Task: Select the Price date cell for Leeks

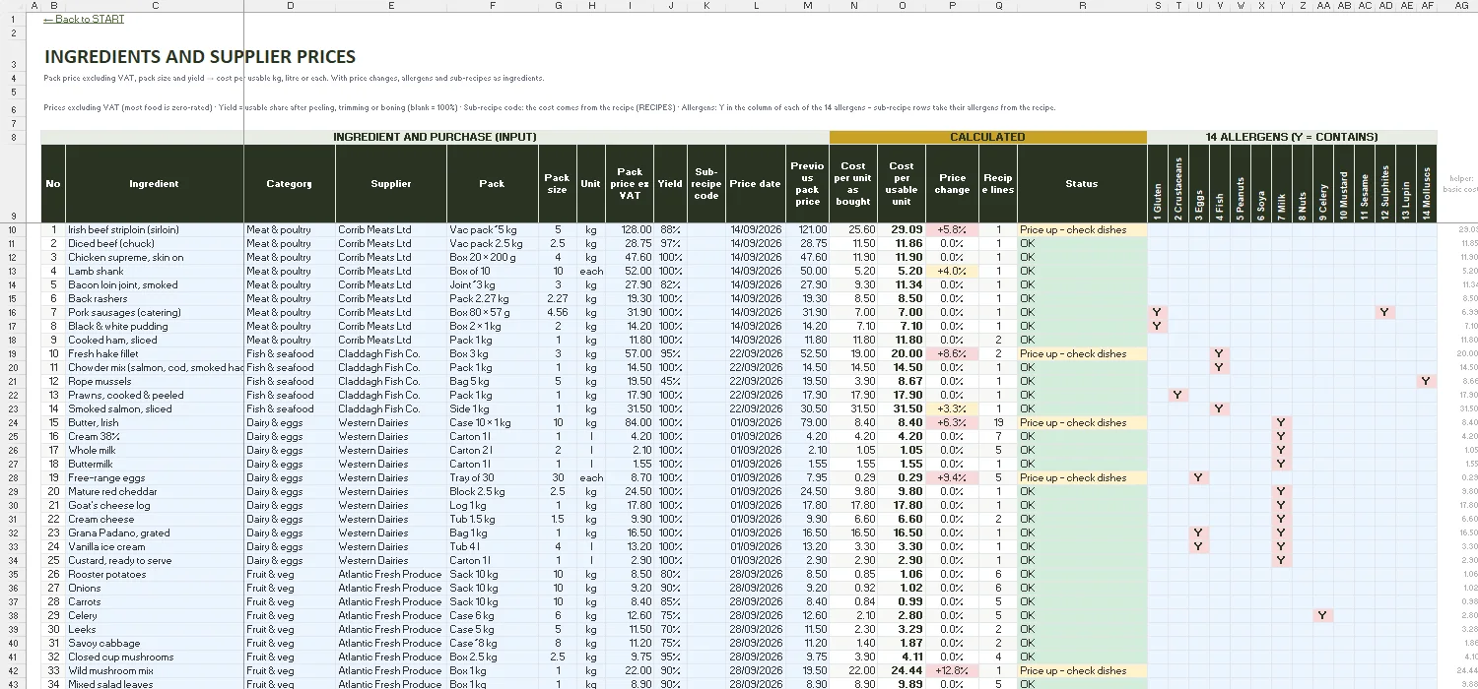Action: (756, 629)
